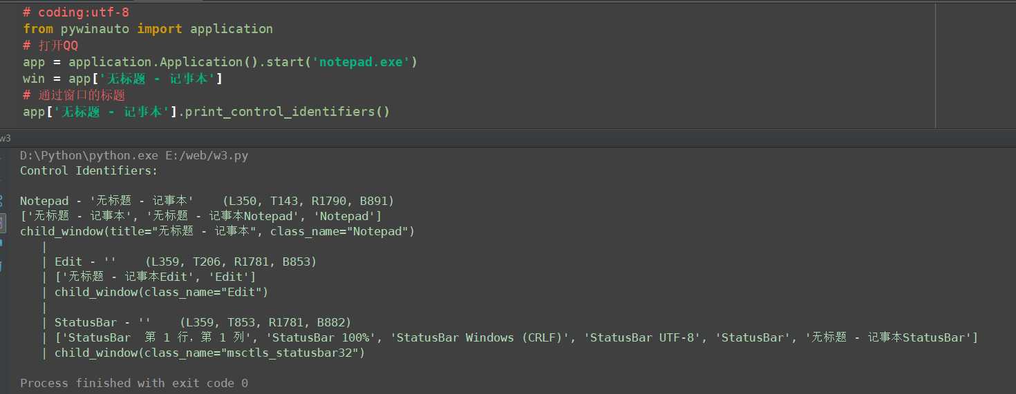This screenshot has width=1016, height=394.
Task: Click the '# 打开QQ' comment
Action: pos(50,46)
